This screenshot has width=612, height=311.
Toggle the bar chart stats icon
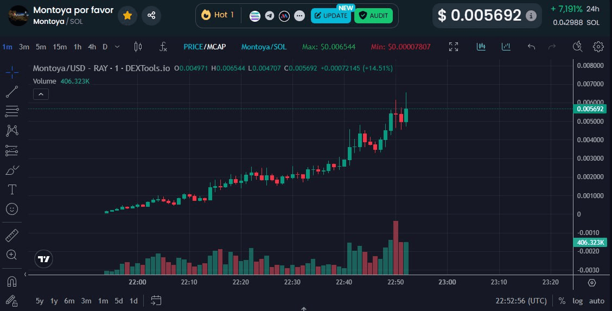point(506,47)
